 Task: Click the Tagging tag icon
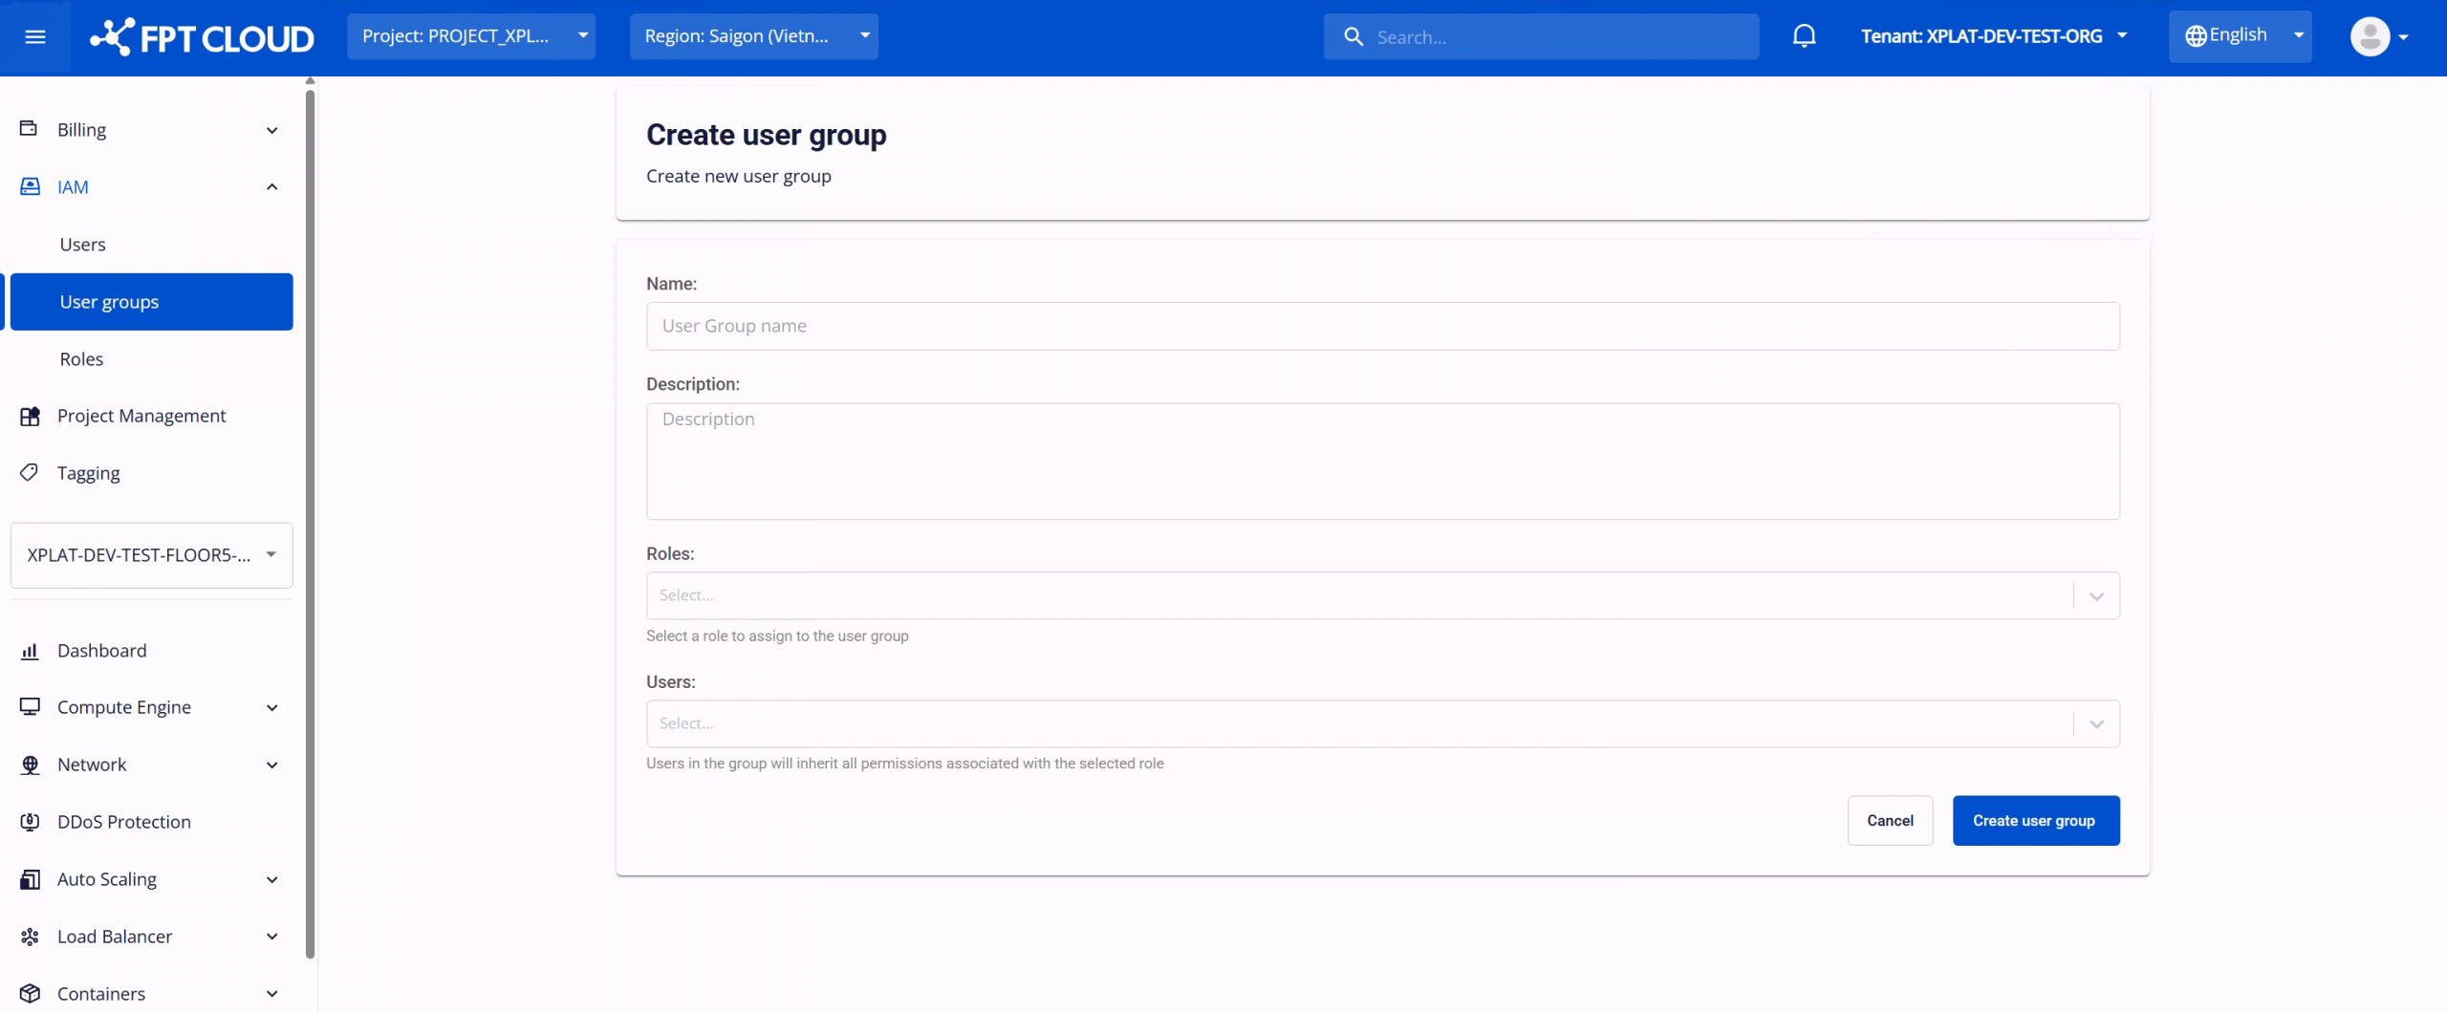click(30, 472)
